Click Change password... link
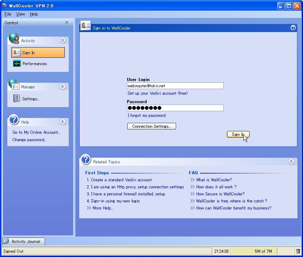 (x=29, y=140)
